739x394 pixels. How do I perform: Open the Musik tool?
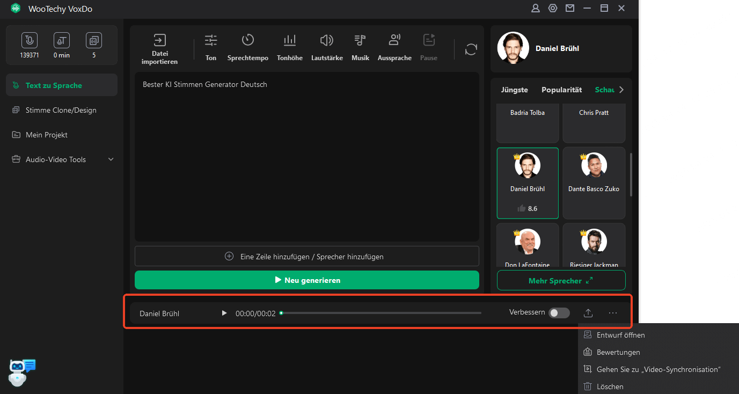point(360,40)
